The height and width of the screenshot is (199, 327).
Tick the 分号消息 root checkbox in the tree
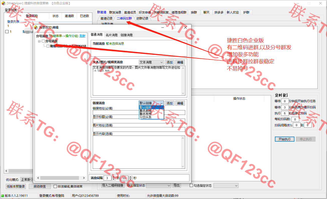click(x=43, y=41)
